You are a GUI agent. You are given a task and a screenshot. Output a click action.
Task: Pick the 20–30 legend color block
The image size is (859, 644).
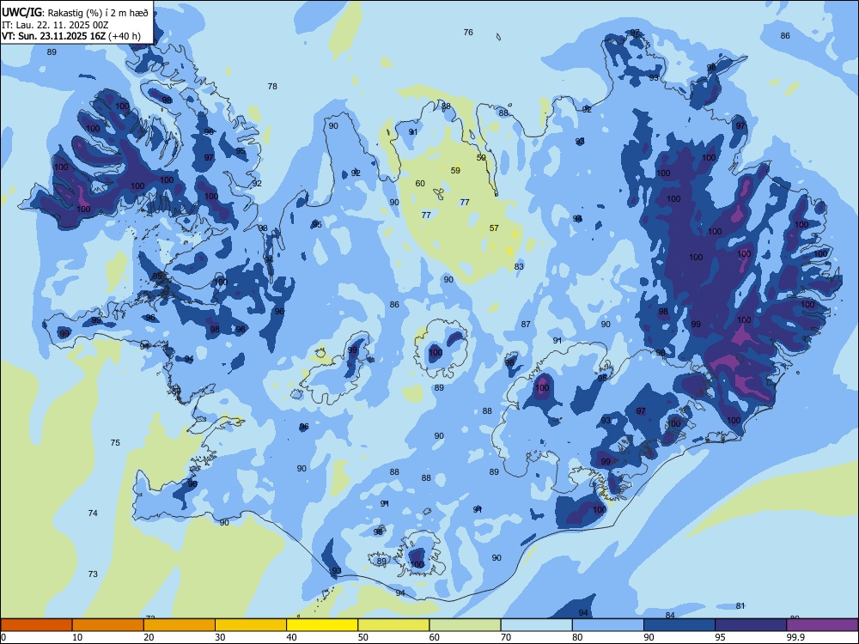click(x=180, y=625)
